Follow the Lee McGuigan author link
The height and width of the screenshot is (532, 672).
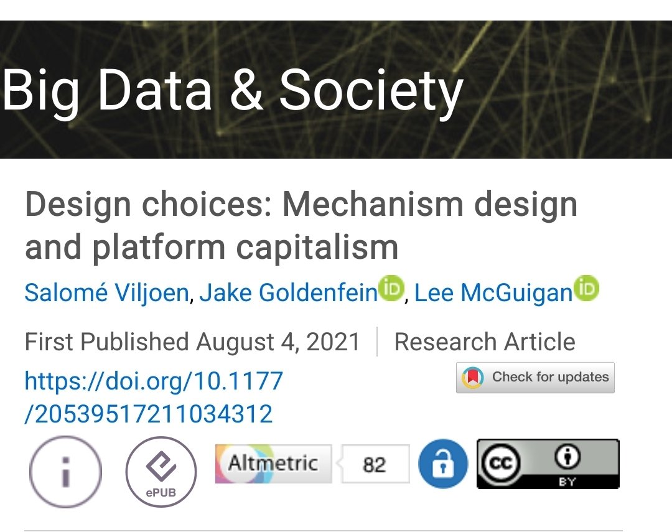pos(493,292)
